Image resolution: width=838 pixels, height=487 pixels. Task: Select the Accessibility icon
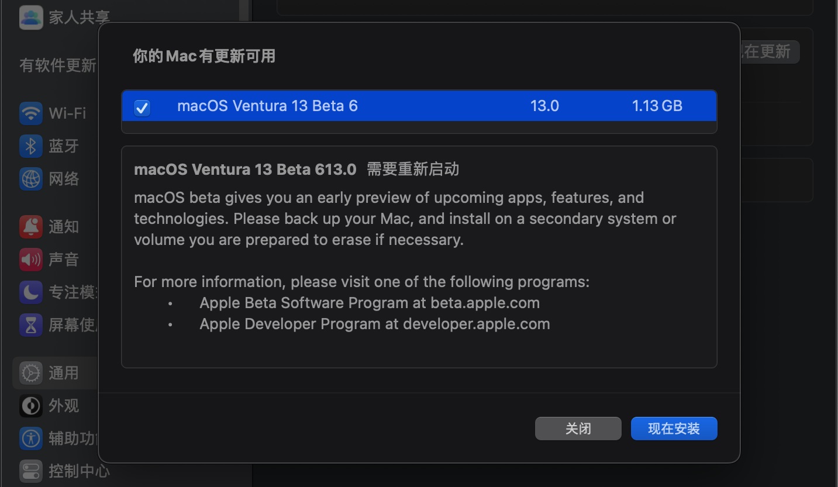click(x=30, y=438)
